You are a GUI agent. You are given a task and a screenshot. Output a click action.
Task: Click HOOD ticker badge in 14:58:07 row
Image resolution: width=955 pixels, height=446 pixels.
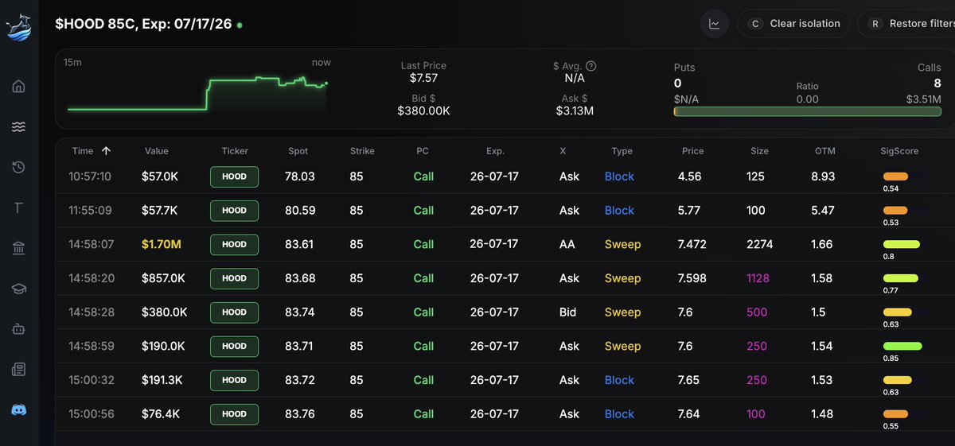(234, 245)
